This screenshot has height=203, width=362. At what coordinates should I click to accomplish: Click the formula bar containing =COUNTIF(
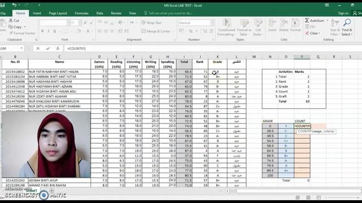pos(213,48)
